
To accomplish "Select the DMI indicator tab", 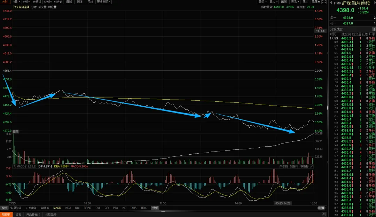I will (x=98, y=208).
